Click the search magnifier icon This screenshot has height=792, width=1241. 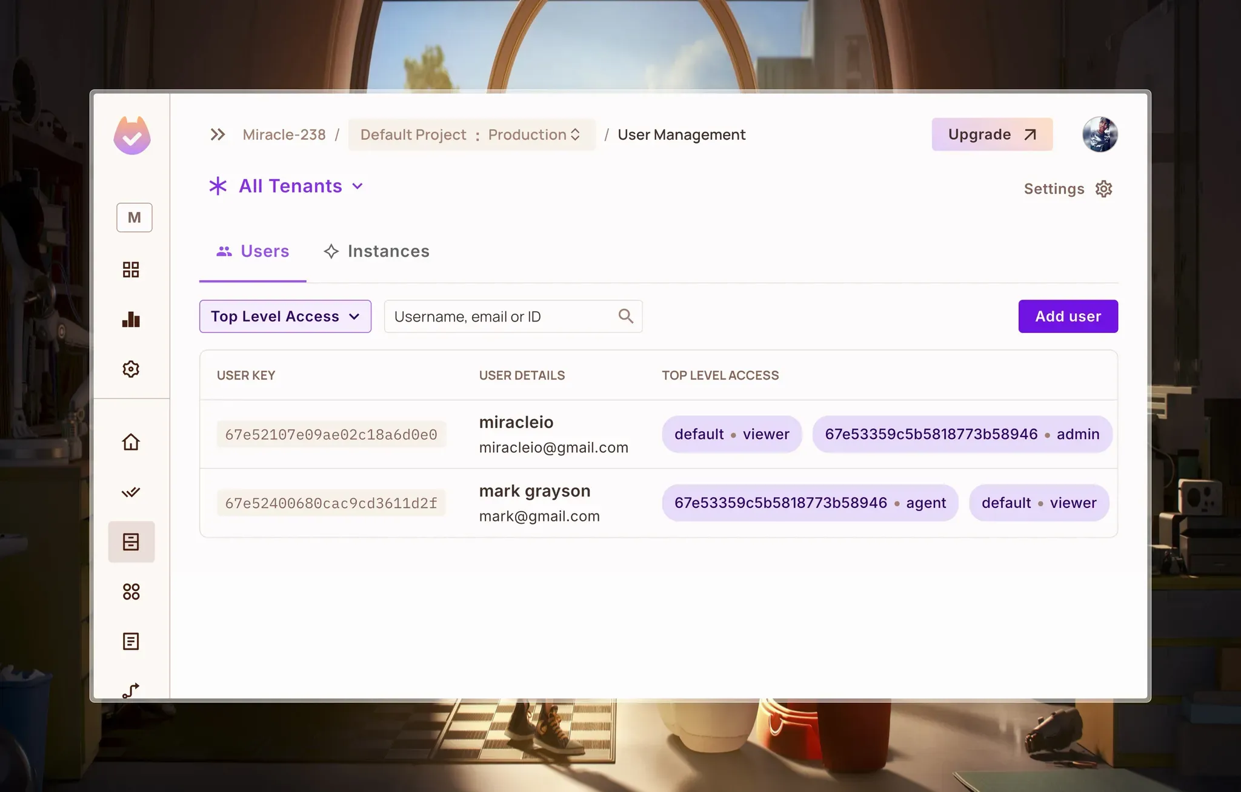(625, 316)
